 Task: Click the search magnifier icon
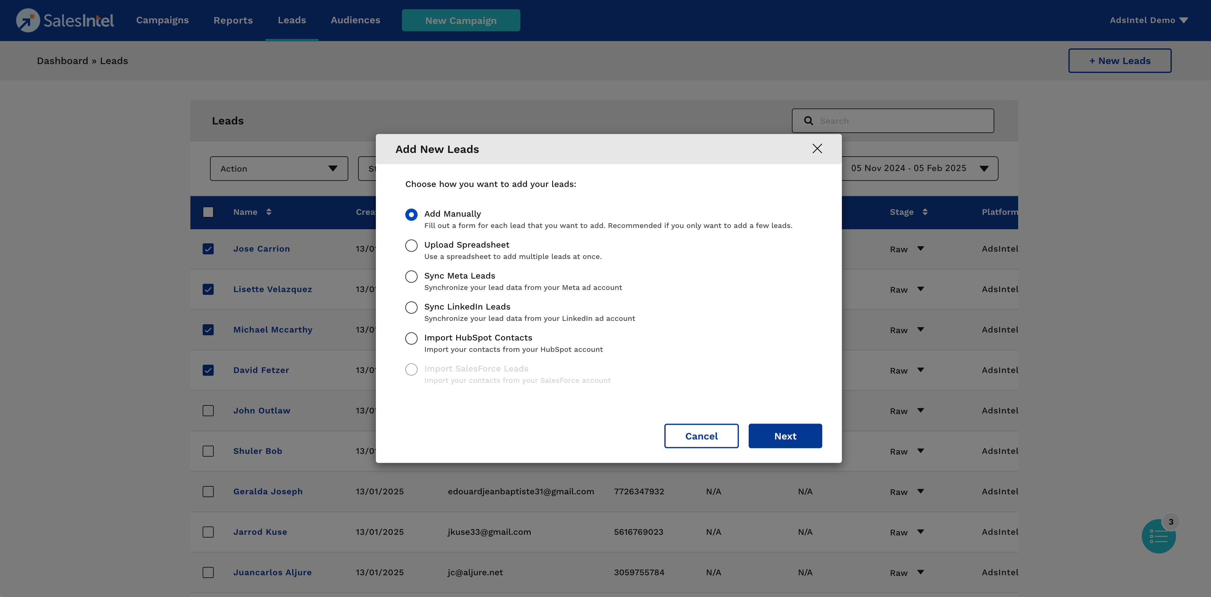click(x=808, y=121)
